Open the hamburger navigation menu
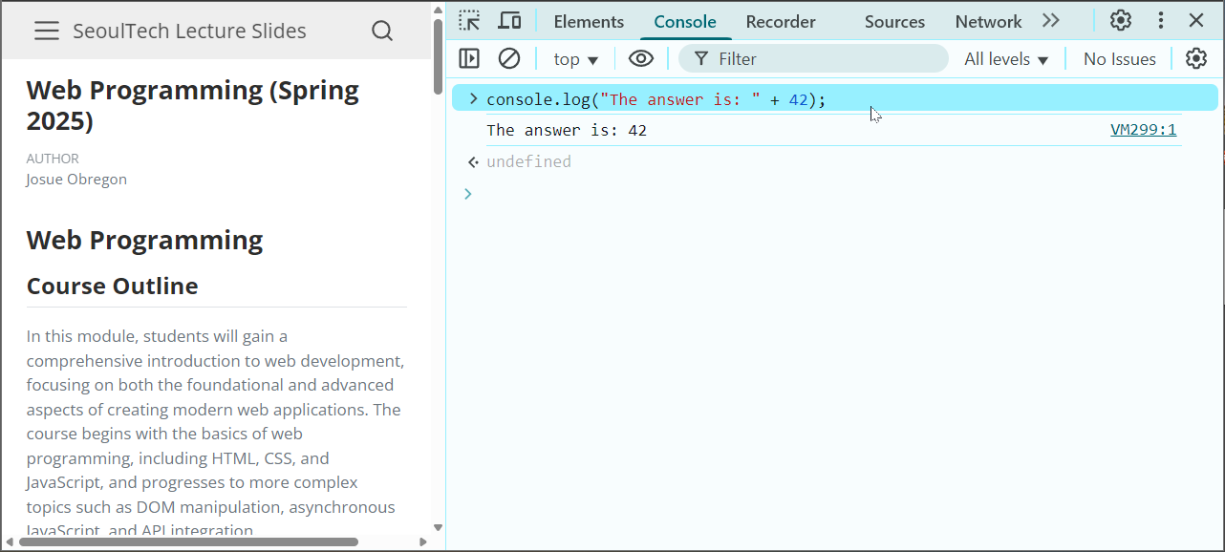Image resolution: width=1225 pixels, height=552 pixels. click(47, 32)
